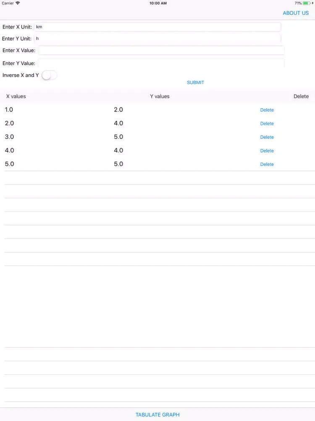Delete the row with X value 5.0
This screenshot has height=421, width=315.
pyautogui.click(x=267, y=164)
